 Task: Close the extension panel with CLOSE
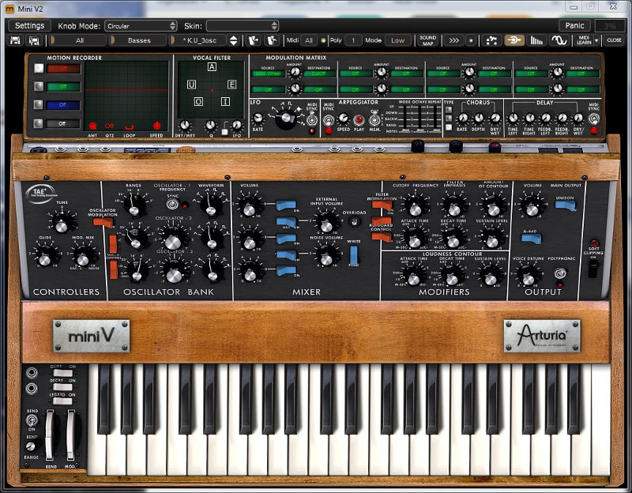pos(614,40)
